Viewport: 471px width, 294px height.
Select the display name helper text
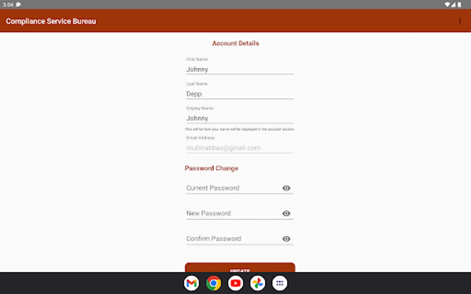(x=240, y=129)
